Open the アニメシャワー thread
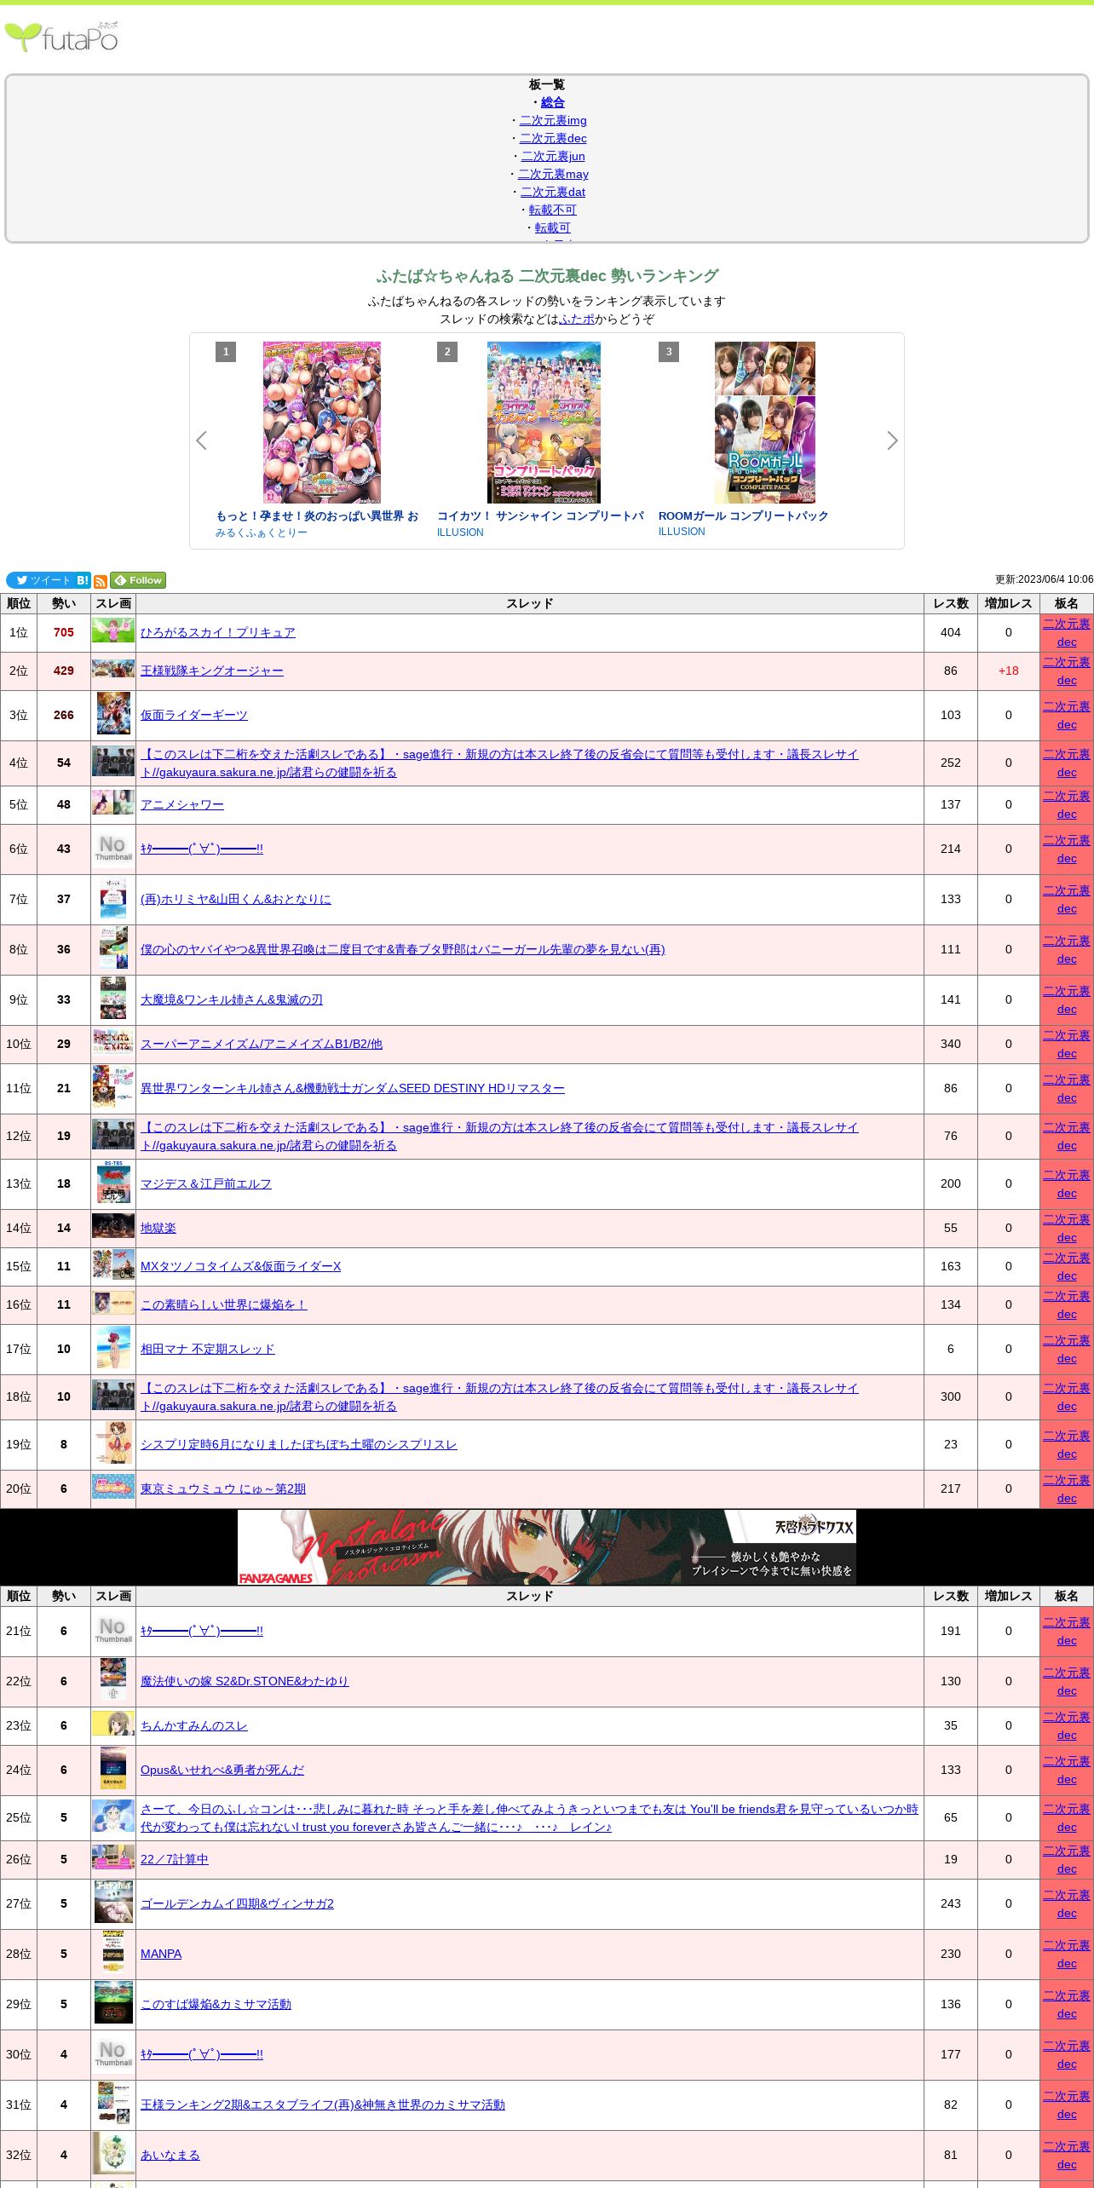Screen dimensions: 1094x2188 pyautogui.click(x=182, y=804)
